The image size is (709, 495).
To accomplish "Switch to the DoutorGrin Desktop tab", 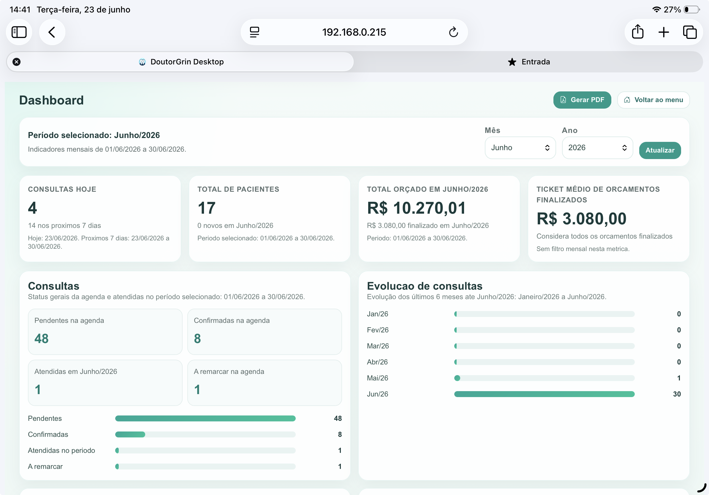I will click(180, 62).
